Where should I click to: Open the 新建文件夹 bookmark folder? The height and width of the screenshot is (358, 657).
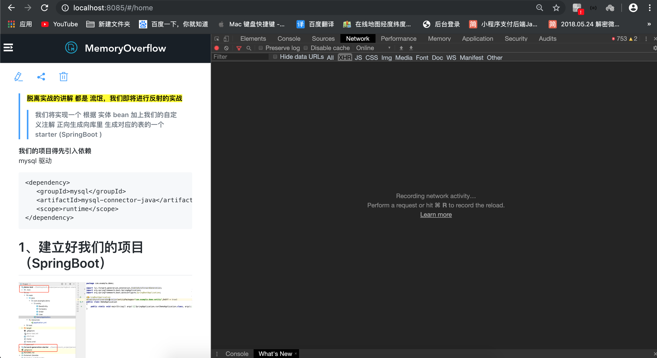click(x=108, y=24)
